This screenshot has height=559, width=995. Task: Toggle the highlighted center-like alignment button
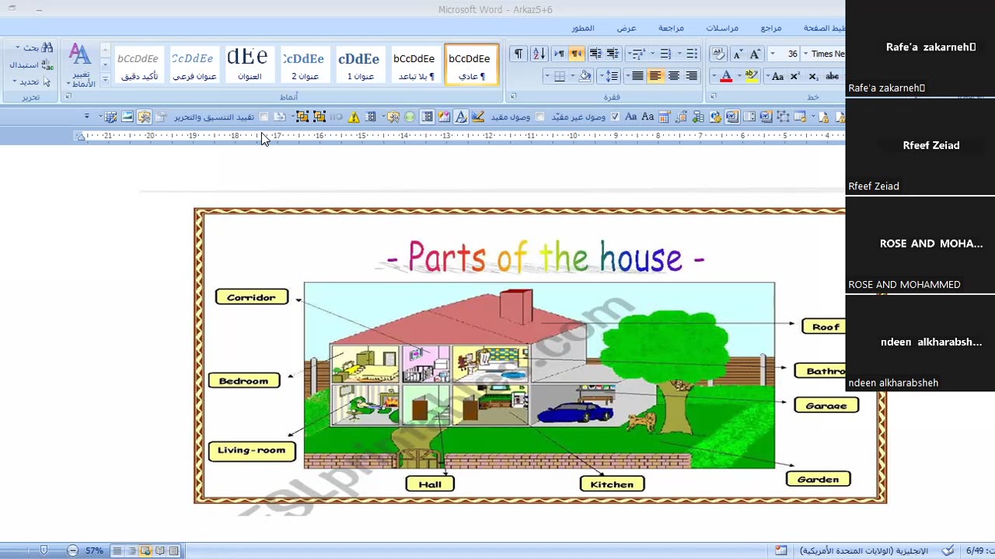(655, 76)
